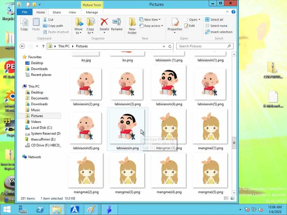Open the address bar history dropdown
Image resolution: width=287 pixels, height=215 pixels.
164,46
